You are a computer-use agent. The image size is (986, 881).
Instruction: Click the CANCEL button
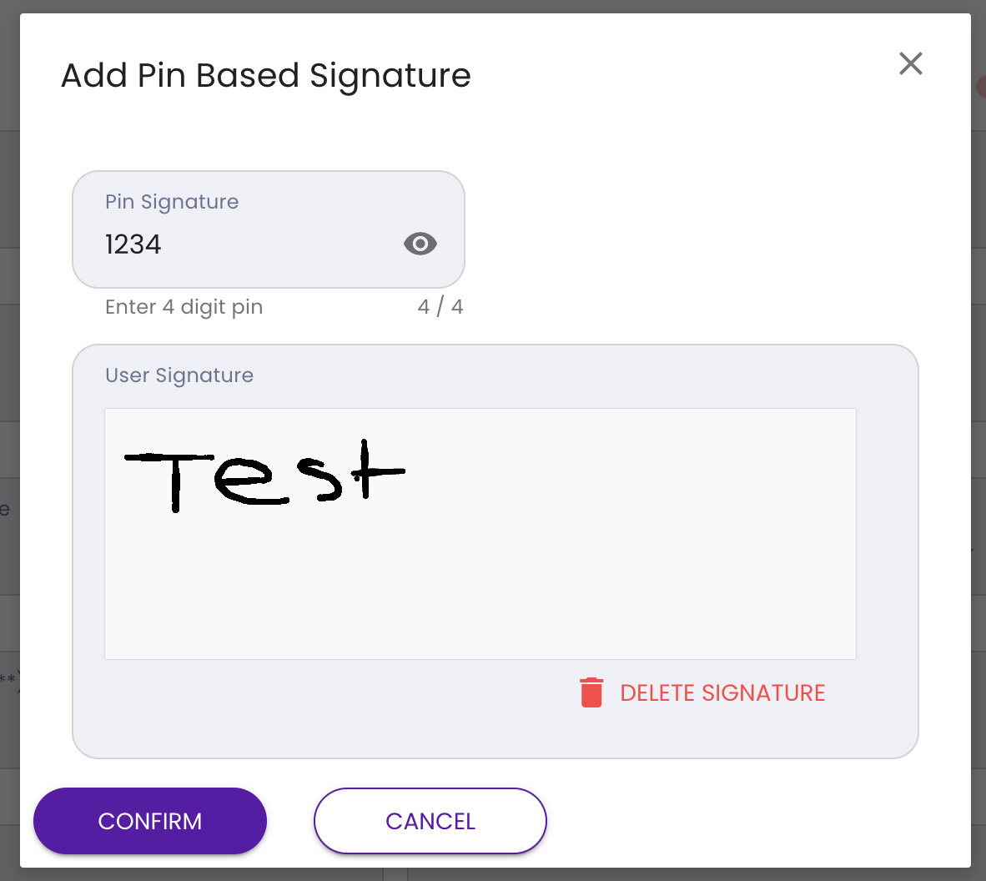[430, 821]
